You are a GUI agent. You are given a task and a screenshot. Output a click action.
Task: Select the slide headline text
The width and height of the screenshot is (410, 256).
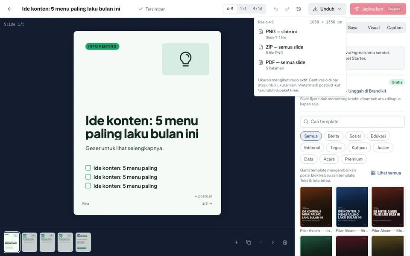pos(142,127)
